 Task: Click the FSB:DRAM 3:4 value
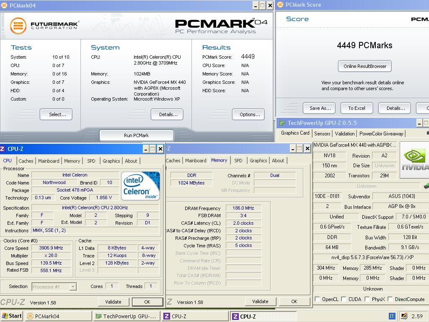tap(243, 216)
